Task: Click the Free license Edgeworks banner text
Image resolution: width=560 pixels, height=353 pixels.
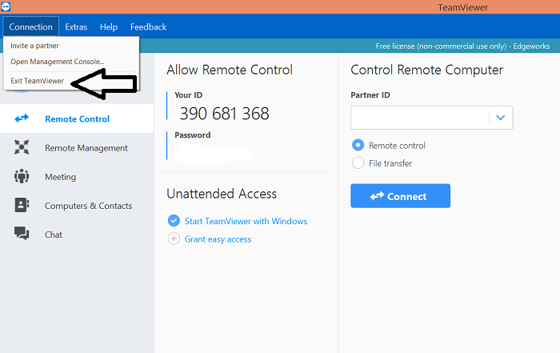Action: [x=462, y=46]
